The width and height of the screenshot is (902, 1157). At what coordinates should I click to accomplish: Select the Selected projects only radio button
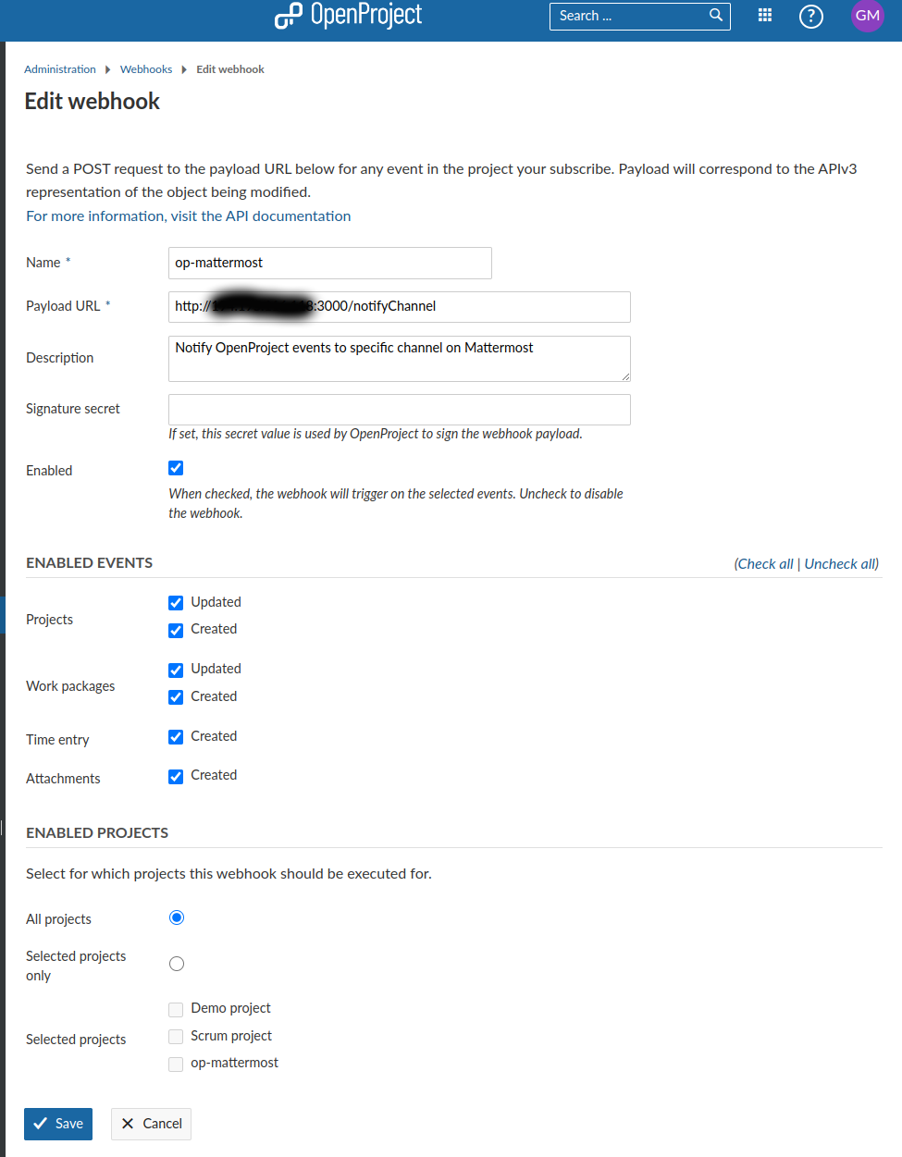(x=177, y=964)
